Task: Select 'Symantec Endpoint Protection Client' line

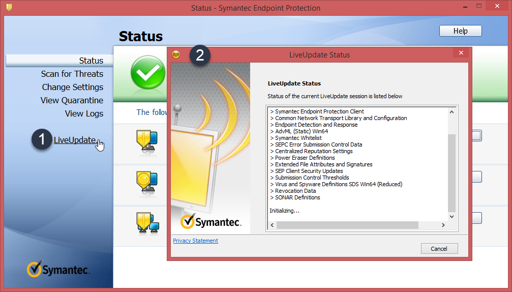Action: (317, 111)
